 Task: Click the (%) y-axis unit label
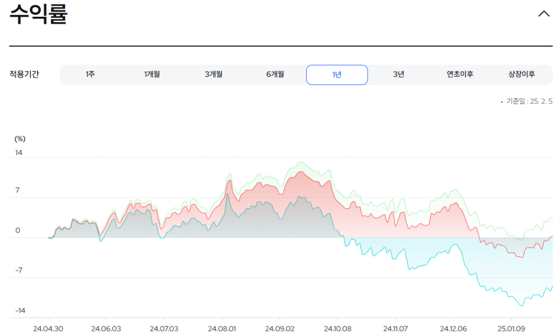point(20,139)
